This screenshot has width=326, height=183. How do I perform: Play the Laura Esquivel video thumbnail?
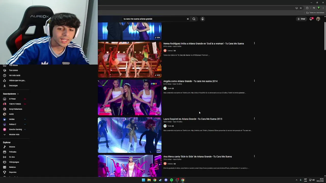pyautogui.click(x=130, y=135)
